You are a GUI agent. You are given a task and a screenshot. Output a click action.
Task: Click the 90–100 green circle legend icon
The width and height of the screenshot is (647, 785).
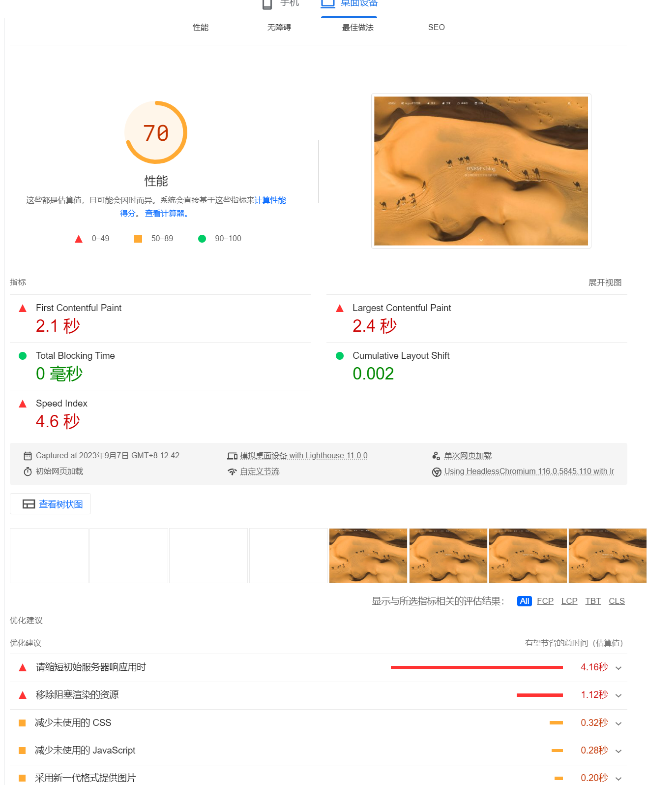[x=202, y=239]
